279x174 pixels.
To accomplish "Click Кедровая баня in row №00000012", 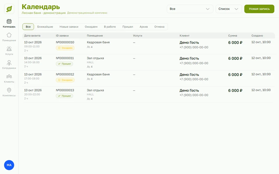I will click(98, 75).
